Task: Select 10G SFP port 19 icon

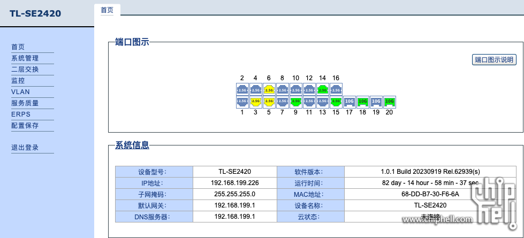Action: tap(376, 102)
